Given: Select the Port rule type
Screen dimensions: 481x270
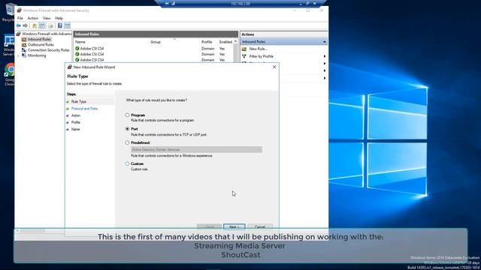Looking at the screenshot, I should coord(127,129).
